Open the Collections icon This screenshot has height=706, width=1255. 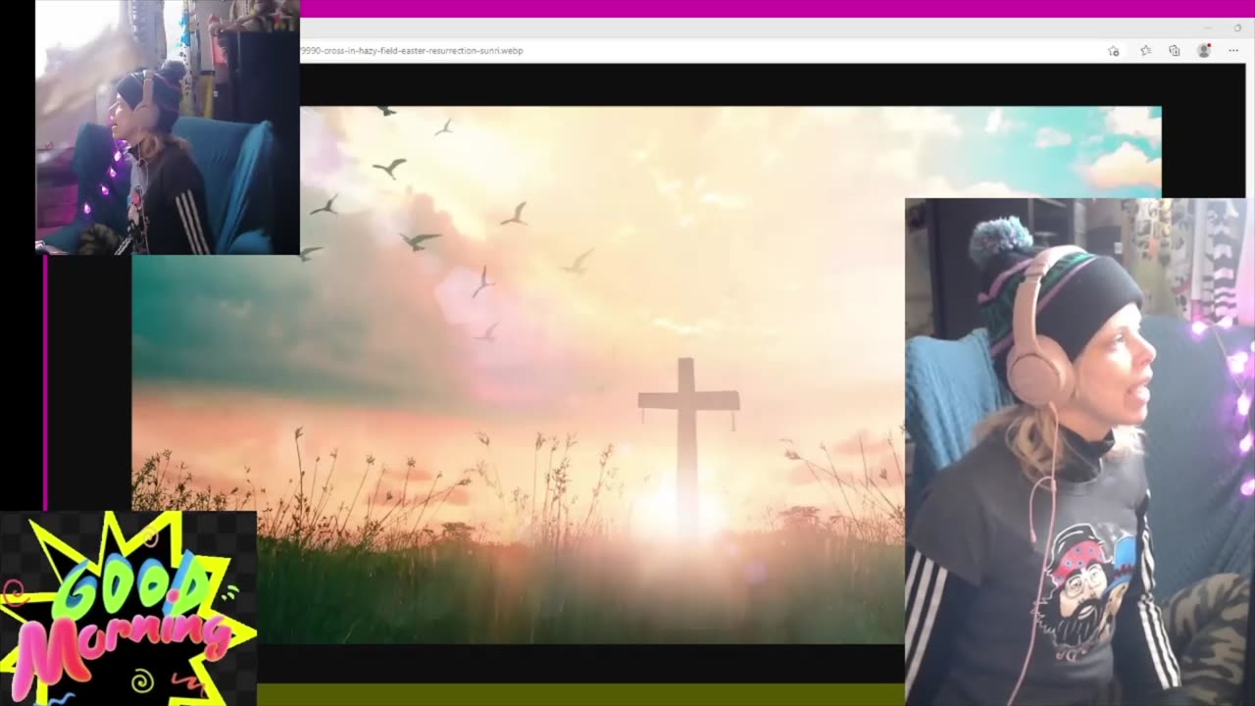[1175, 51]
